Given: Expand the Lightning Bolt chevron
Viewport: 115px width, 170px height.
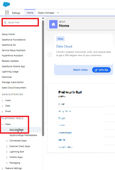Looking at the screenshot, I should point(7,152).
